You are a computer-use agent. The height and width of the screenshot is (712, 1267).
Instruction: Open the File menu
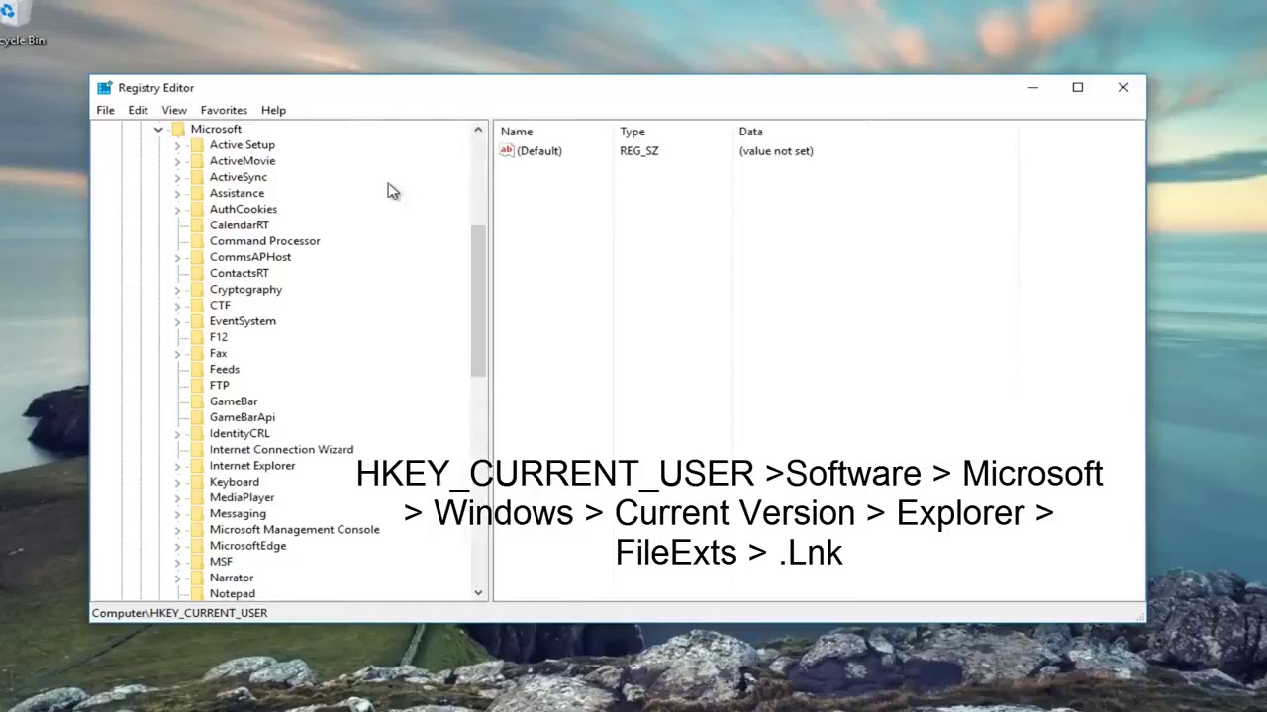pyautogui.click(x=105, y=110)
